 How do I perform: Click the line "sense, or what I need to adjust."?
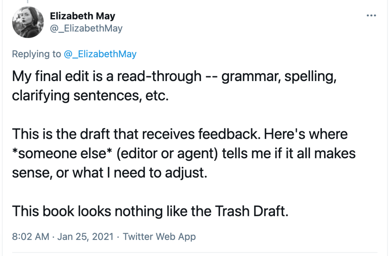[x=110, y=173]
